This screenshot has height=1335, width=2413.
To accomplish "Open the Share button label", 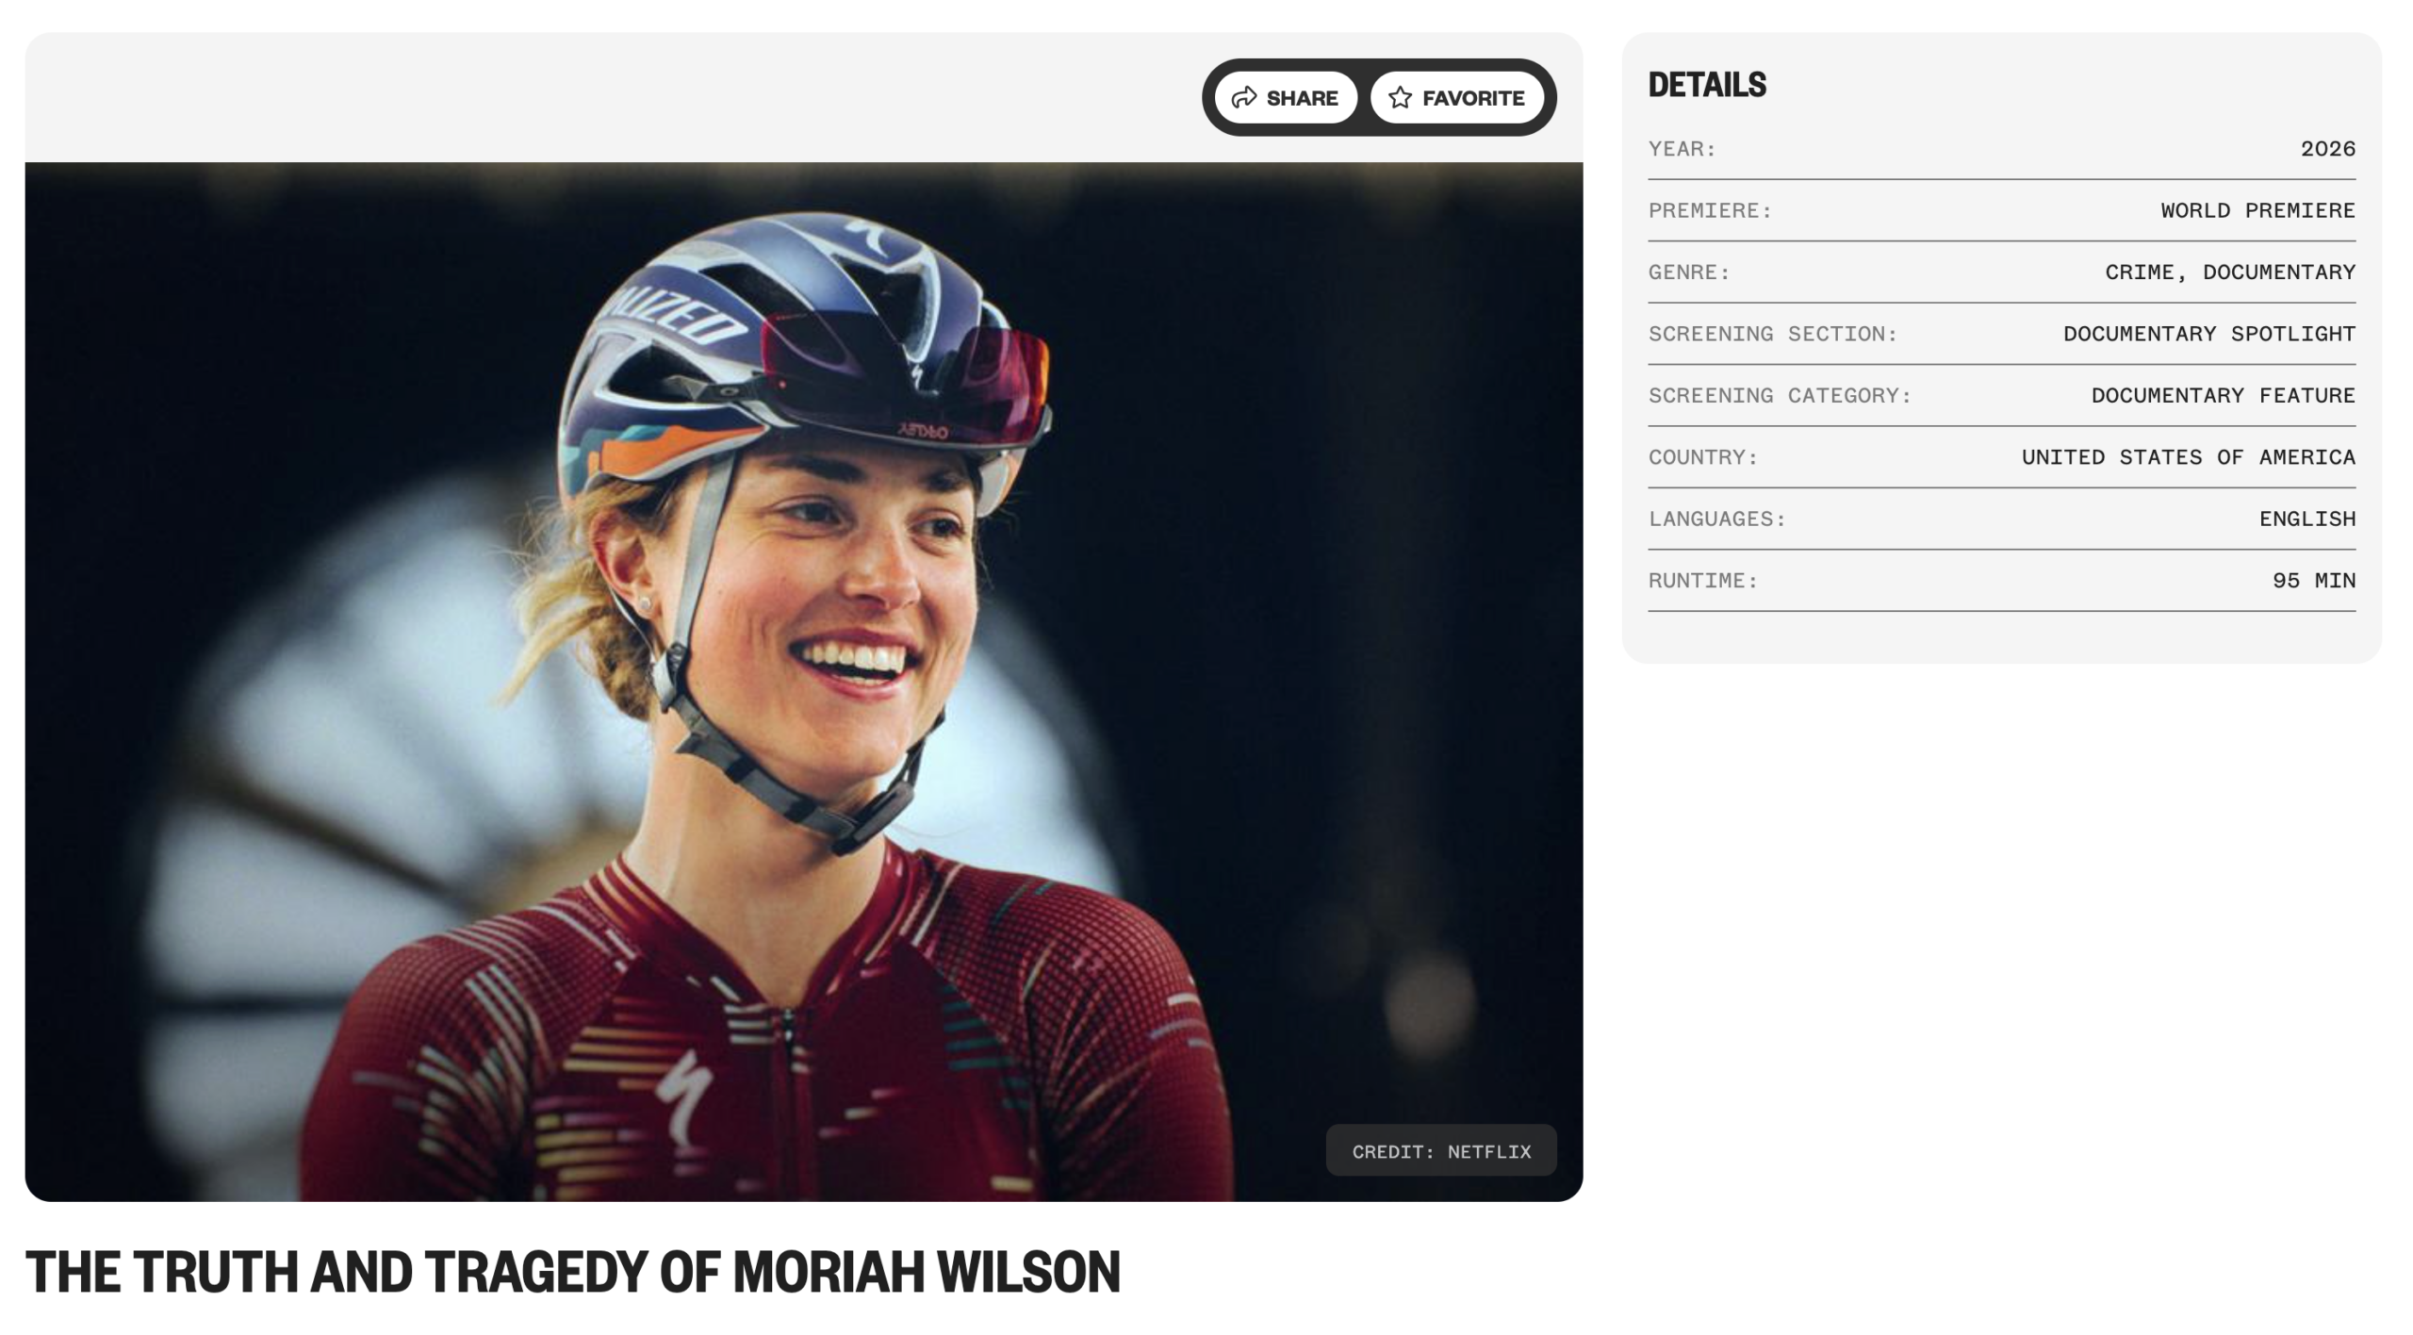I will (x=1302, y=98).
